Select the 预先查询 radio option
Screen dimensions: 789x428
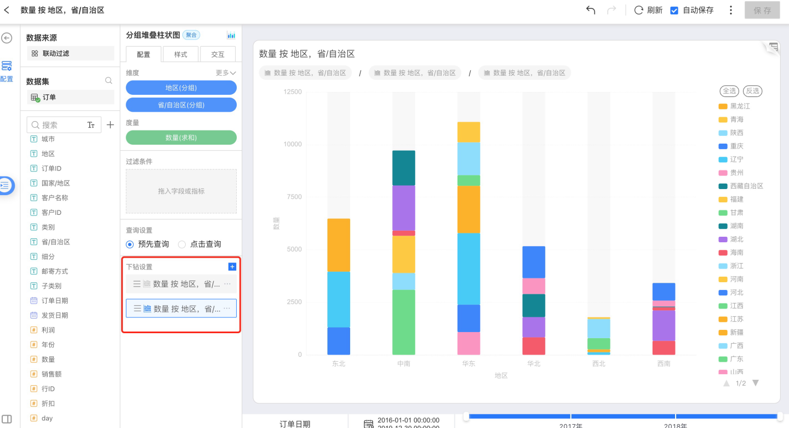pyautogui.click(x=130, y=244)
